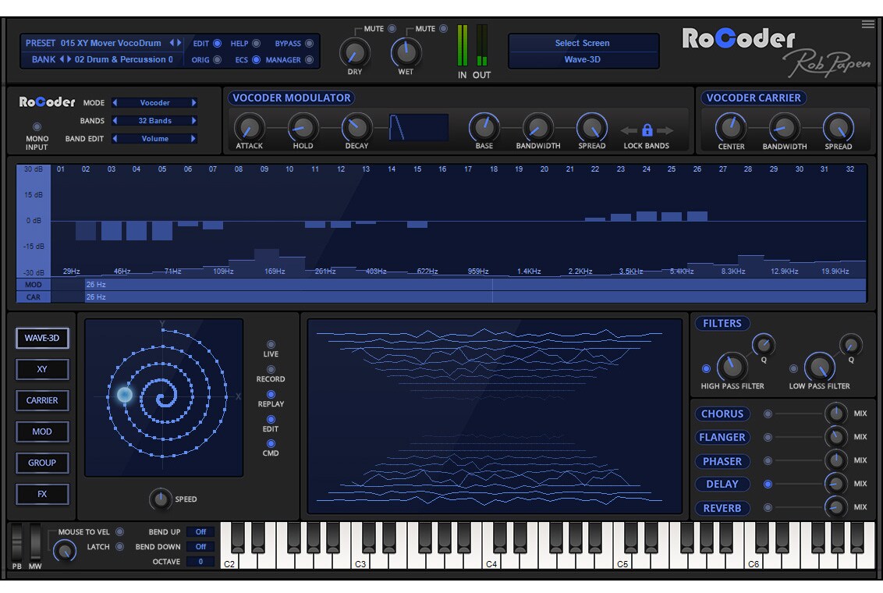Viewport: 883px width, 593px height.
Task: Click the Lock Bands padlock icon
Action: pos(647,130)
